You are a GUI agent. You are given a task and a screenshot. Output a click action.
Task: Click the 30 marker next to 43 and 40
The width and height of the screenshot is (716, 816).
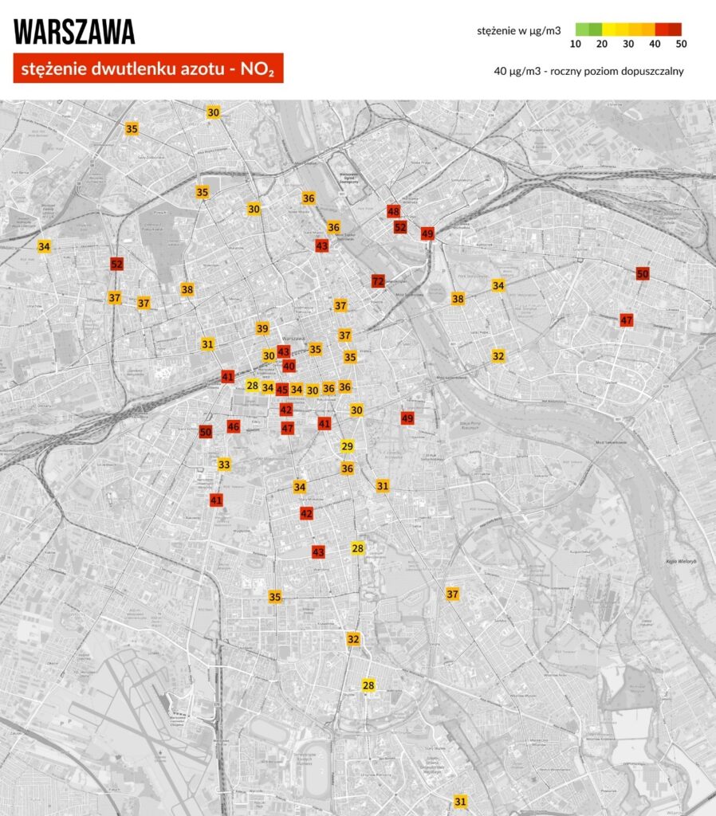[269, 356]
